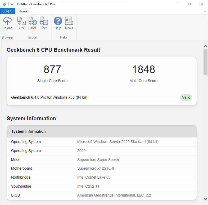This screenshot has width=208, height=205.
Task: Open the ファイル menu tab
Action: (x=7, y=11)
